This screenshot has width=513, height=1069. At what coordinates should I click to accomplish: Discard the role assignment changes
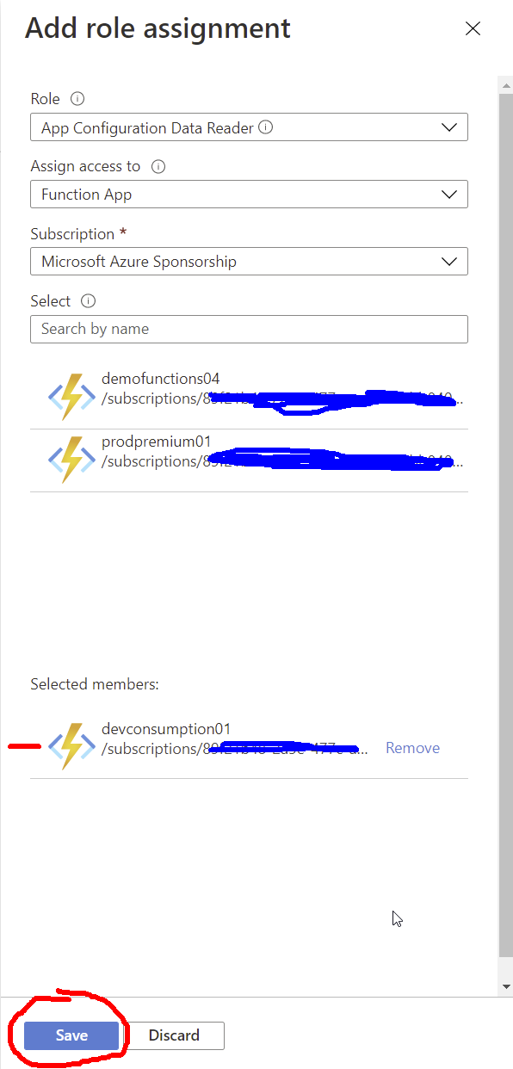click(174, 1035)
